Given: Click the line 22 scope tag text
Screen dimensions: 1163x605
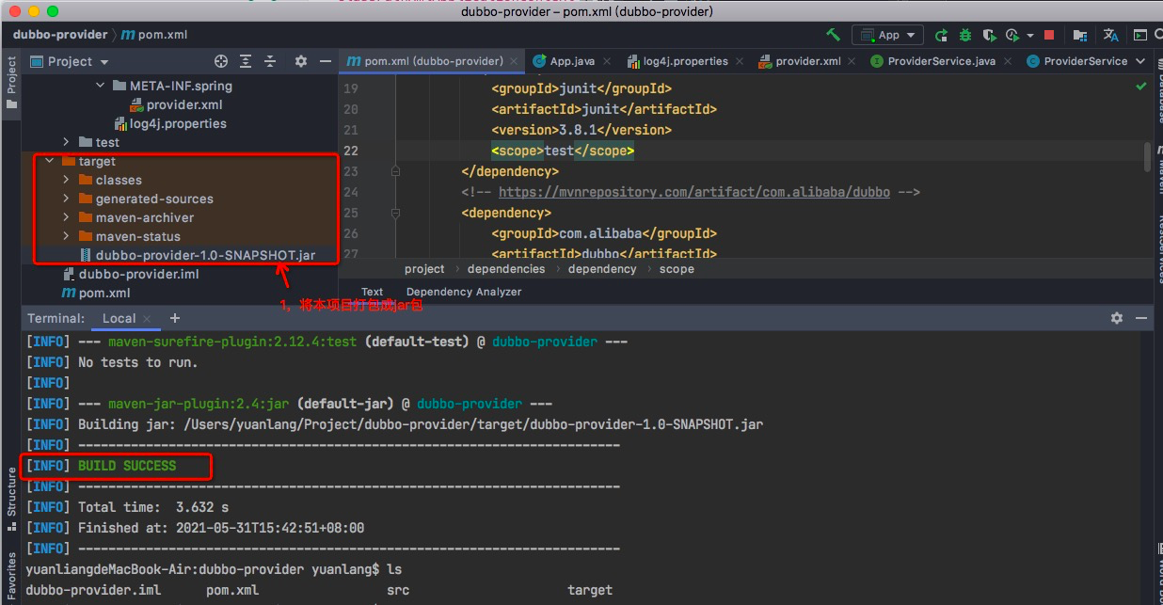Looking at the screenshot, I should [x=563, y=151].
